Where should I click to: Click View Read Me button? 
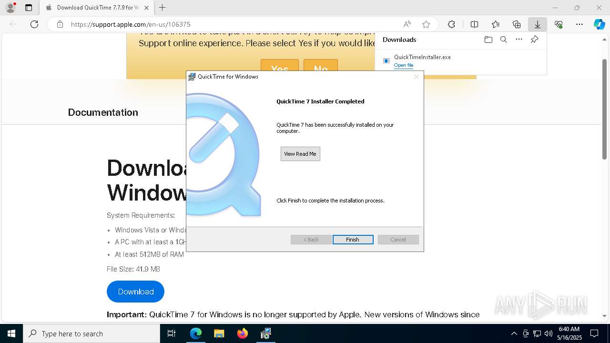(300, 154)
